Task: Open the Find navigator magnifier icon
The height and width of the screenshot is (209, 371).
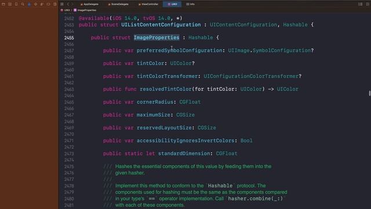Action: [23, 4]
